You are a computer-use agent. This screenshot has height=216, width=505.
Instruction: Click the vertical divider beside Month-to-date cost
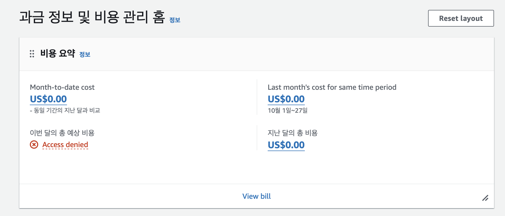click(257, 97)
